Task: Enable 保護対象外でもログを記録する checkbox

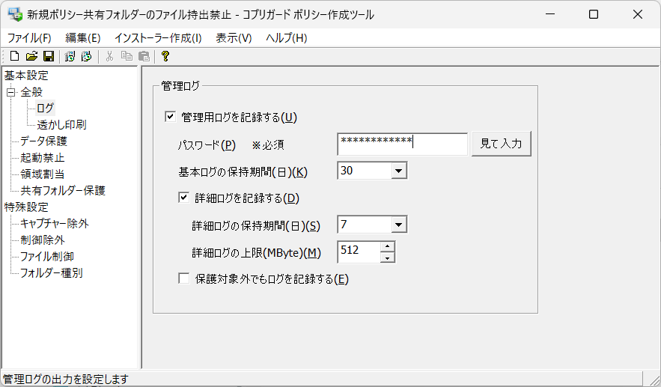Action: point(184,278)
